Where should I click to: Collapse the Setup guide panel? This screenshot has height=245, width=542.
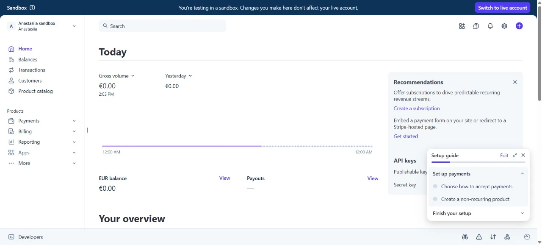coord(514,156)
